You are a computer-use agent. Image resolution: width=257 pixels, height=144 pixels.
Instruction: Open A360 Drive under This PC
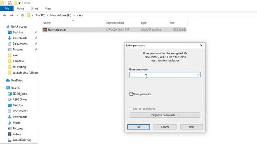click(x=19, y=100)
